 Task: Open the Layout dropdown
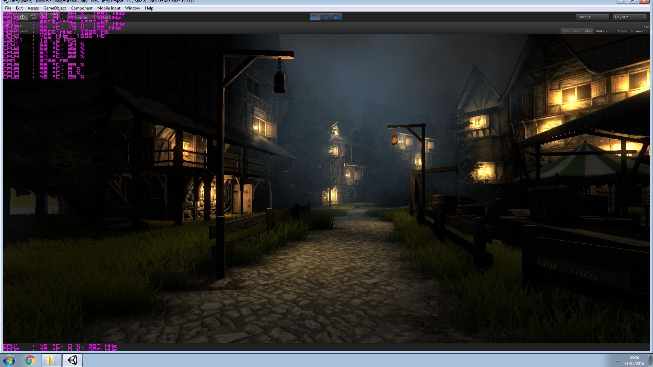pos(630,17)
